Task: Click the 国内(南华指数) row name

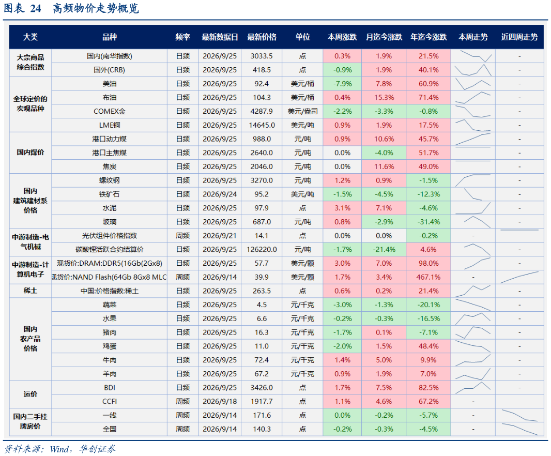Action: pyautogui.click(x=109, y=56)
